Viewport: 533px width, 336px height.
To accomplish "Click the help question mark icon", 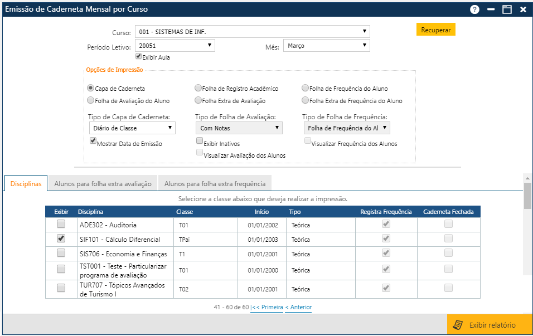I will coord(474,9).
